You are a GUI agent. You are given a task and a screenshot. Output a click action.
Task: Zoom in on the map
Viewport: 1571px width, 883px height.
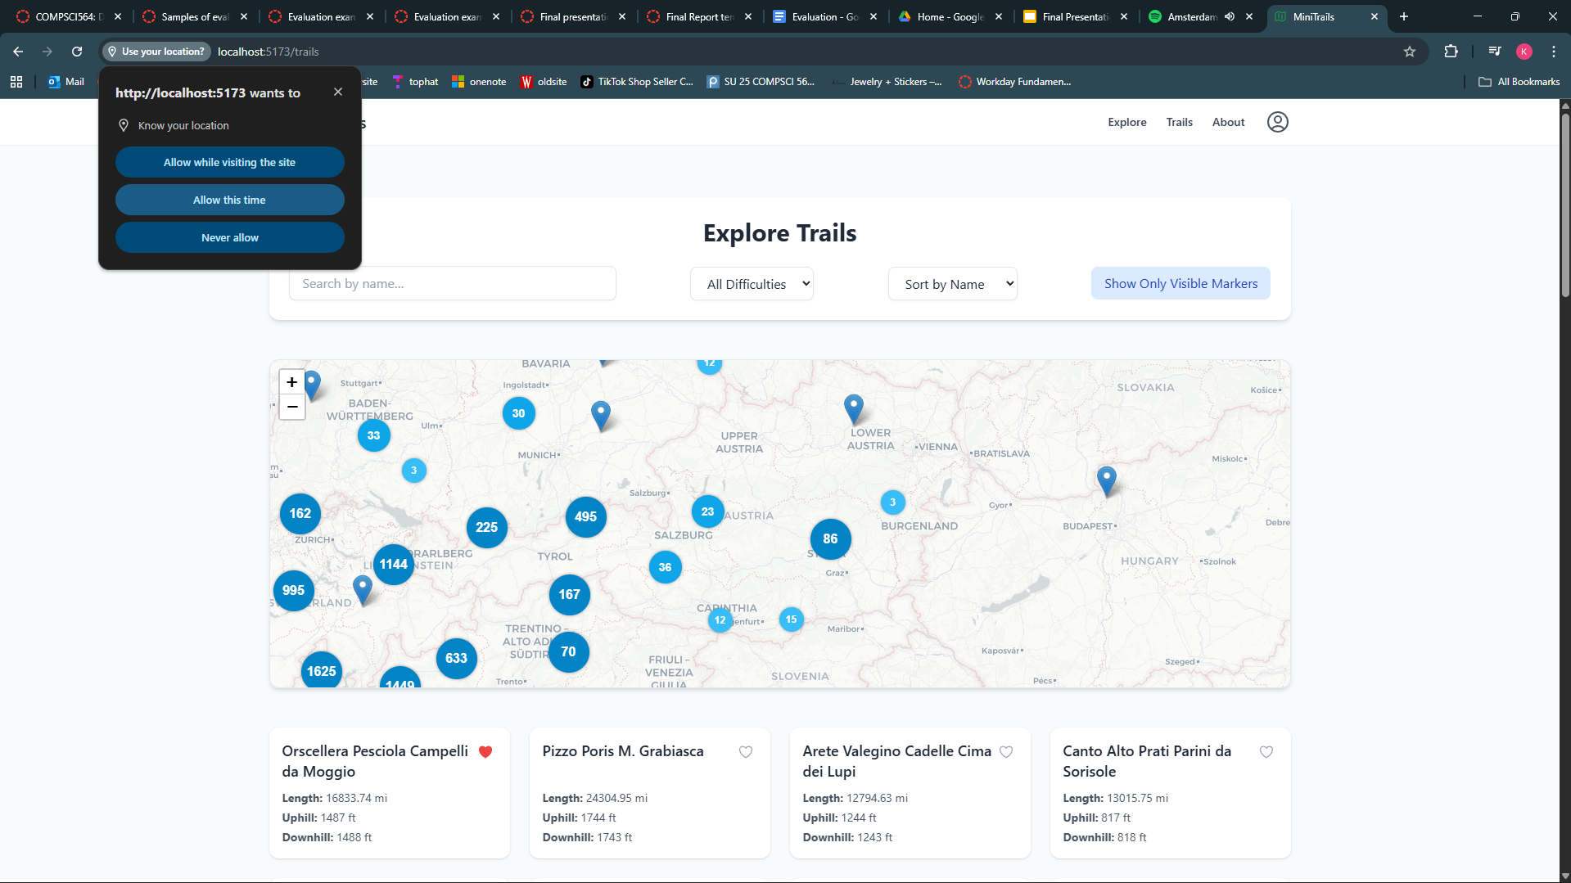(x=291, y=382)
